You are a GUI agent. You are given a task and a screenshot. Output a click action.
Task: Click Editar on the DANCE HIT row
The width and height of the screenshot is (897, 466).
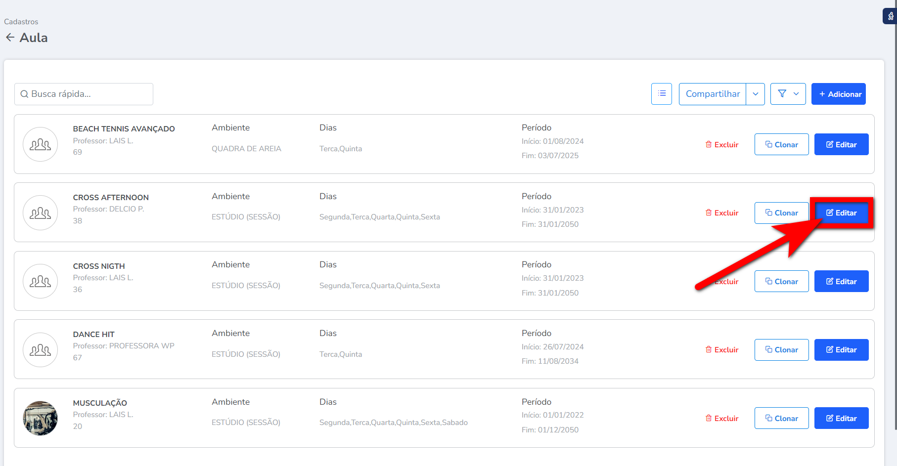(841, 350)
